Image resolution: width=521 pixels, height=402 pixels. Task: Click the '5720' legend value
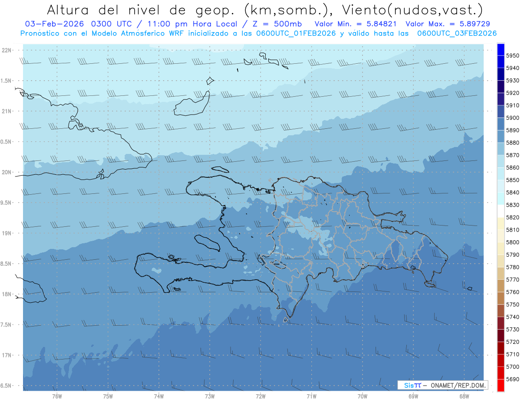[x=513, y=342]
